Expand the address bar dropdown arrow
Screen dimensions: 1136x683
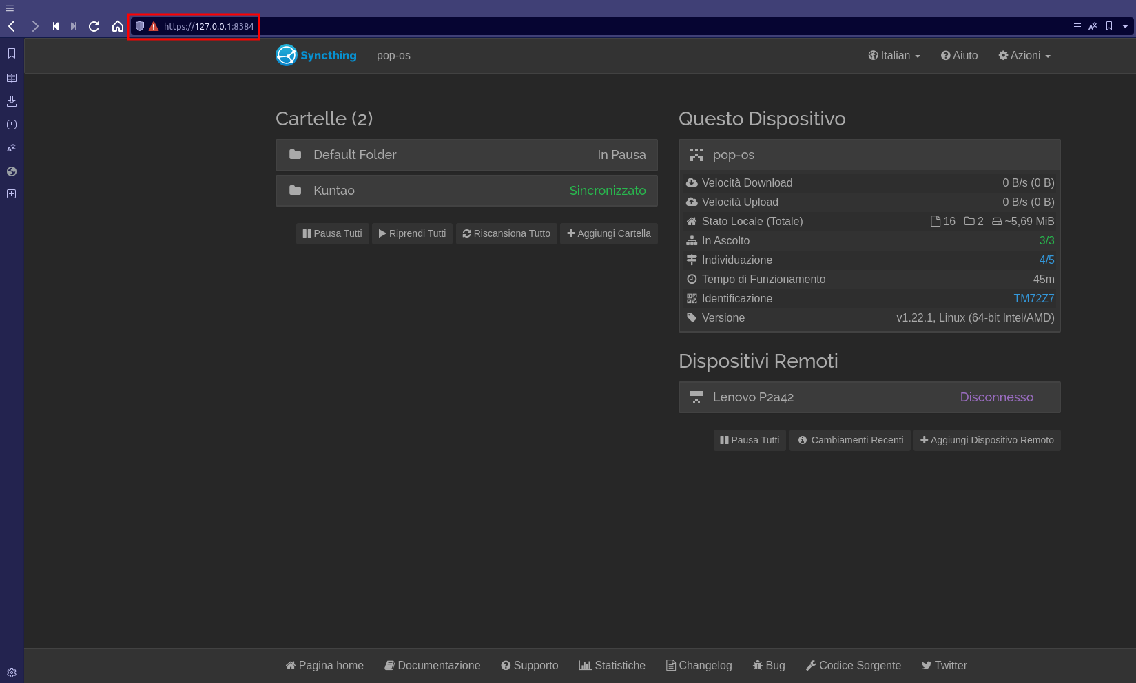(x=1126, y=26)
